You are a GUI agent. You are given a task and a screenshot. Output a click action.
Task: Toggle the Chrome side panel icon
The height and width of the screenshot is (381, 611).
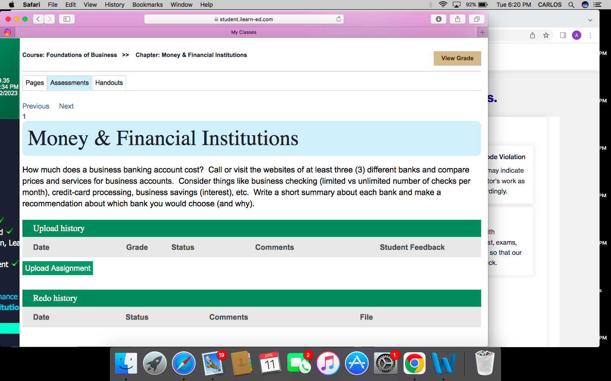click(x=563, y=36)
